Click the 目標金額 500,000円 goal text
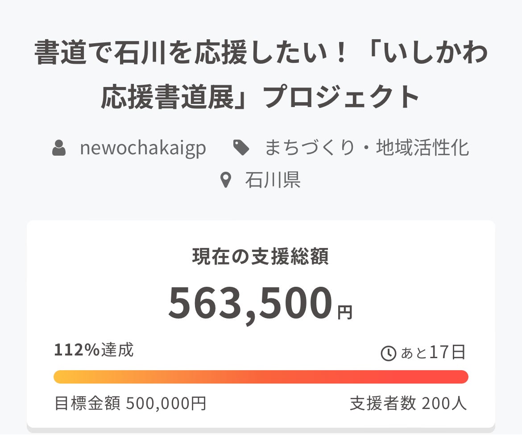The image size is (522, 442). (130, 404)
